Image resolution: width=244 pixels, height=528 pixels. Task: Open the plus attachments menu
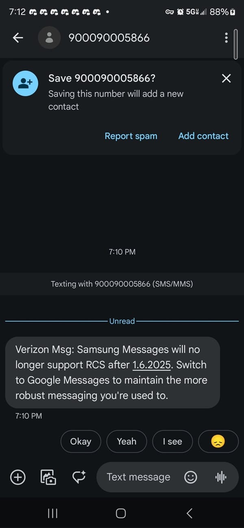[17, 477]
